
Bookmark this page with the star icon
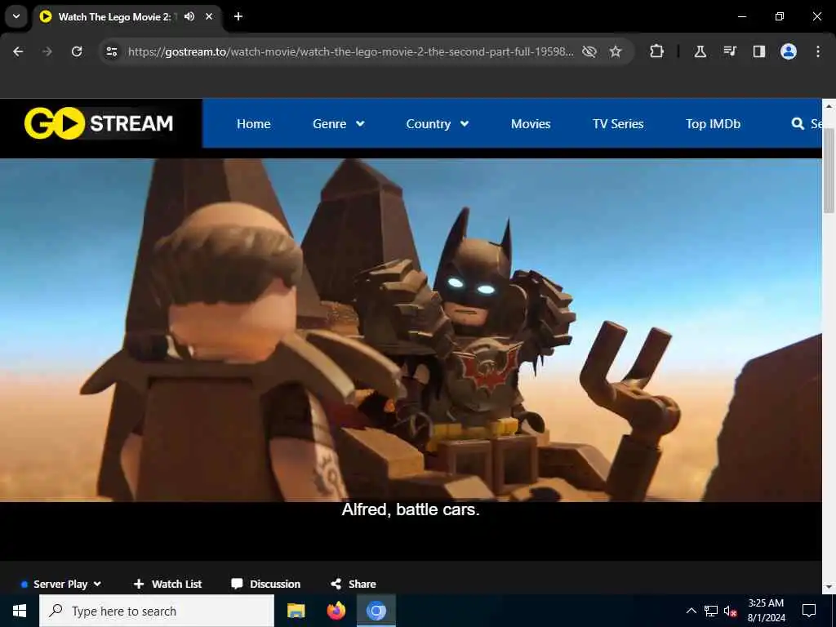[x=616, y=51]
